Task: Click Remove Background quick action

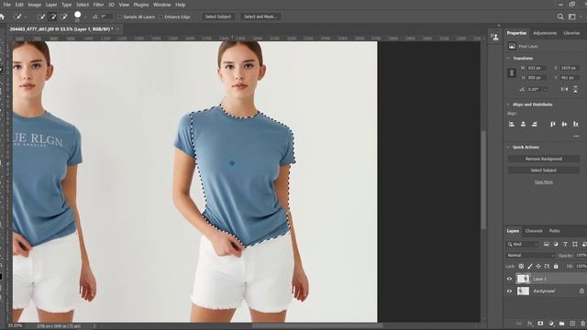Action: point(544,159)
